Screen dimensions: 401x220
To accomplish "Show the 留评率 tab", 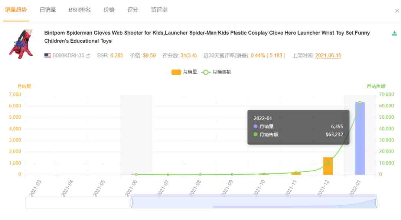I will [x=159, y=10].
